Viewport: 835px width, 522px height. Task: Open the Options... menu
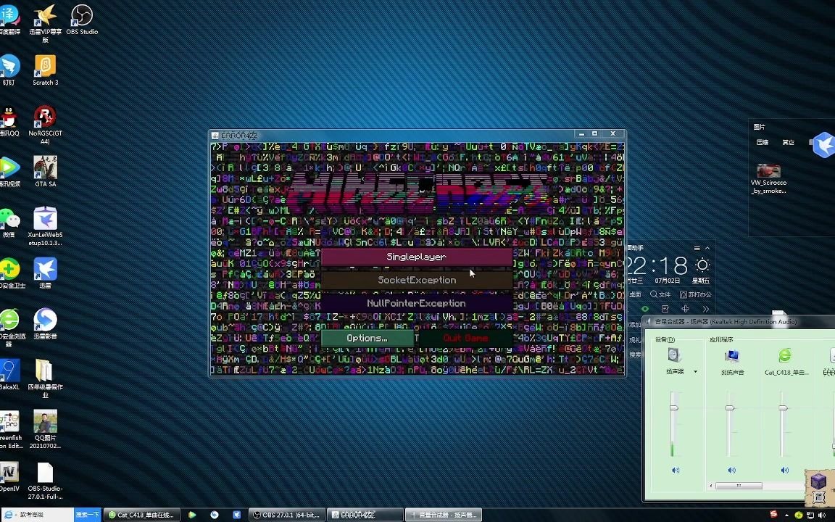pyautogui.click(x=367, y=339)
